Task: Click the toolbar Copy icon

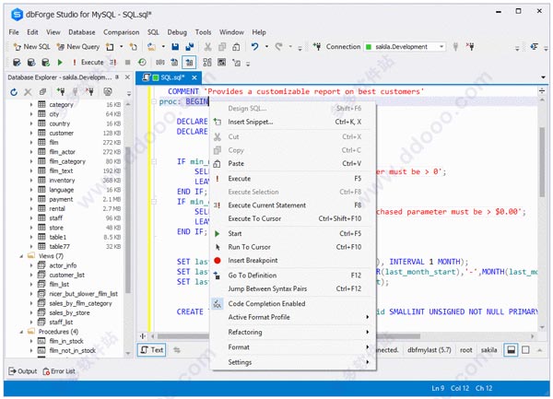Action: click(222, 46)
